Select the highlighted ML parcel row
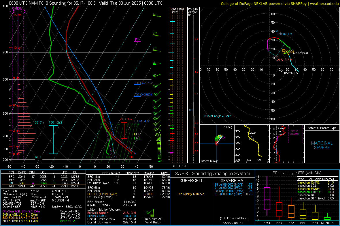The height and width of the screenshot is (226, 340). (x=44, y=183)
